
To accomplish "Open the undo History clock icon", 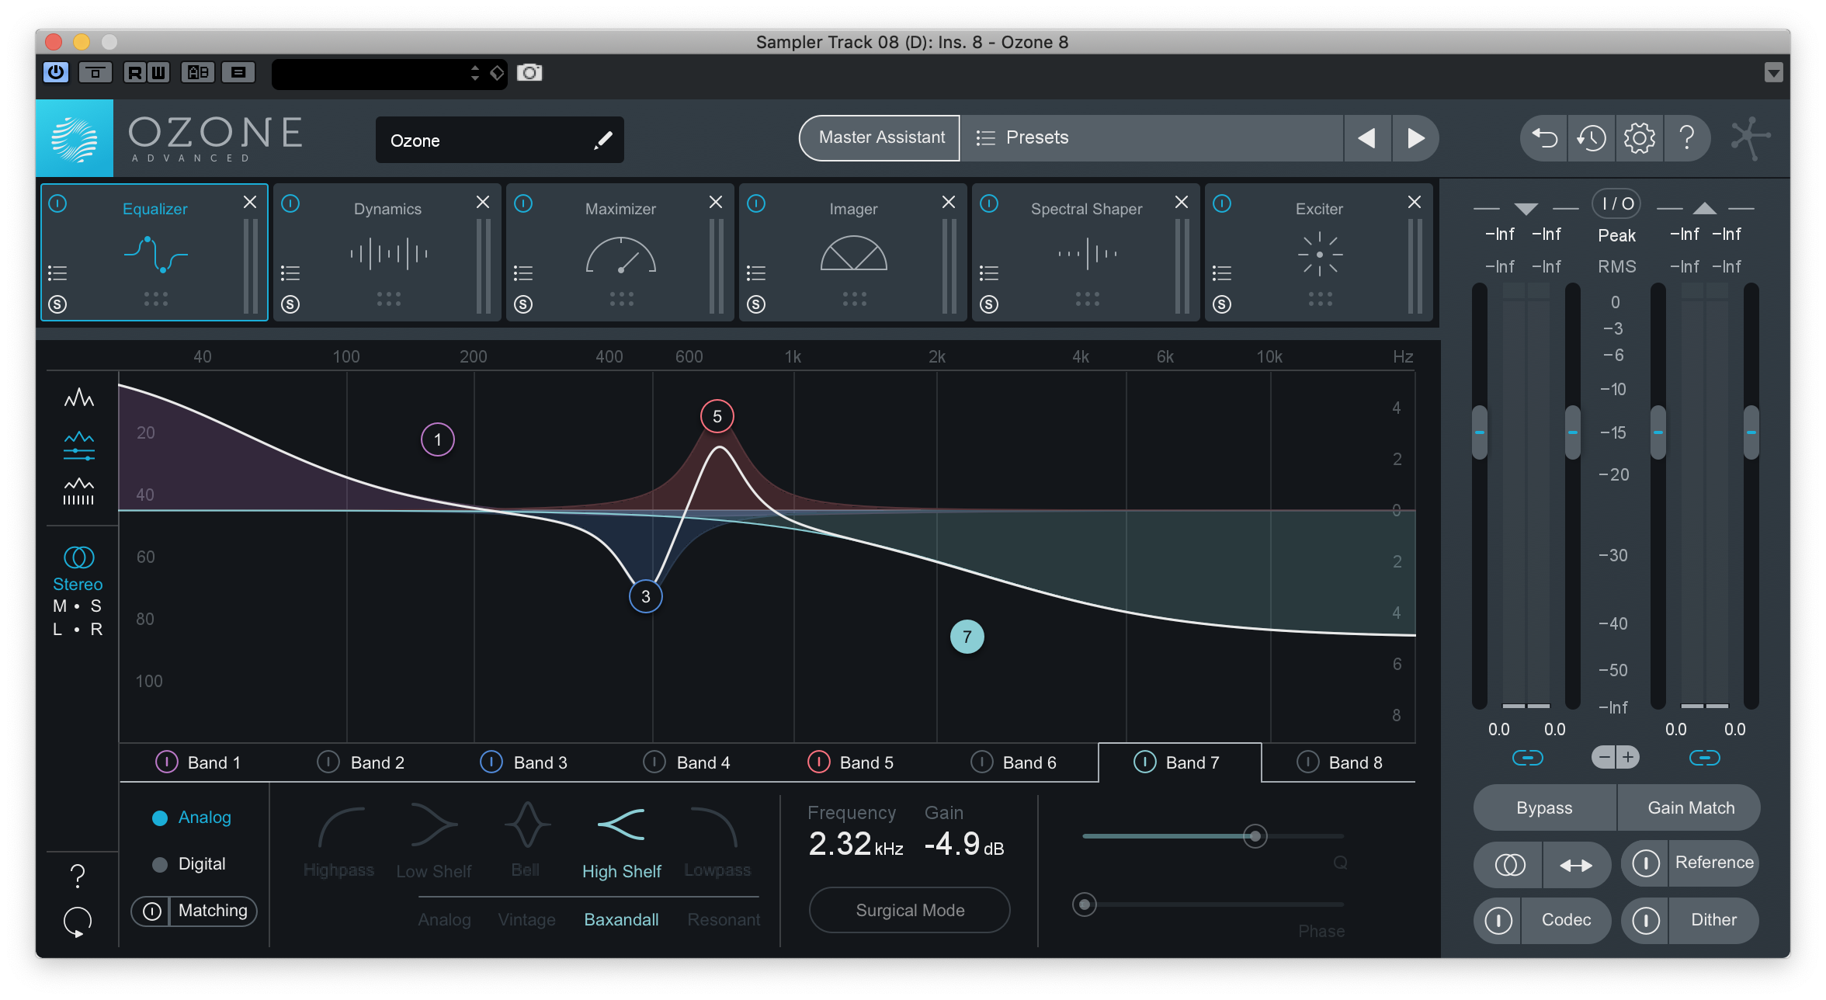I will 1591,138.
